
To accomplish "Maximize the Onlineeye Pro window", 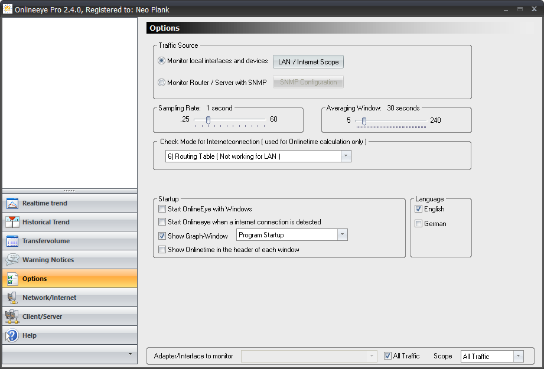I will tap(520, 9).
